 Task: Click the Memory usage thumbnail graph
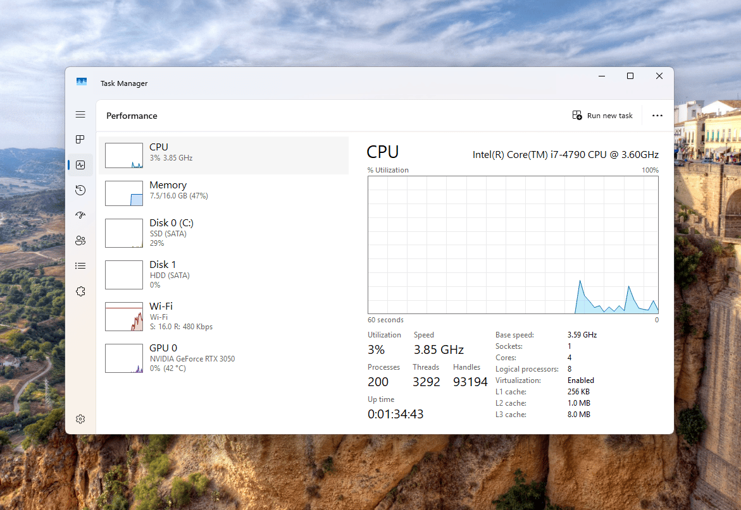pyautogui.click(x=124, y=193)
